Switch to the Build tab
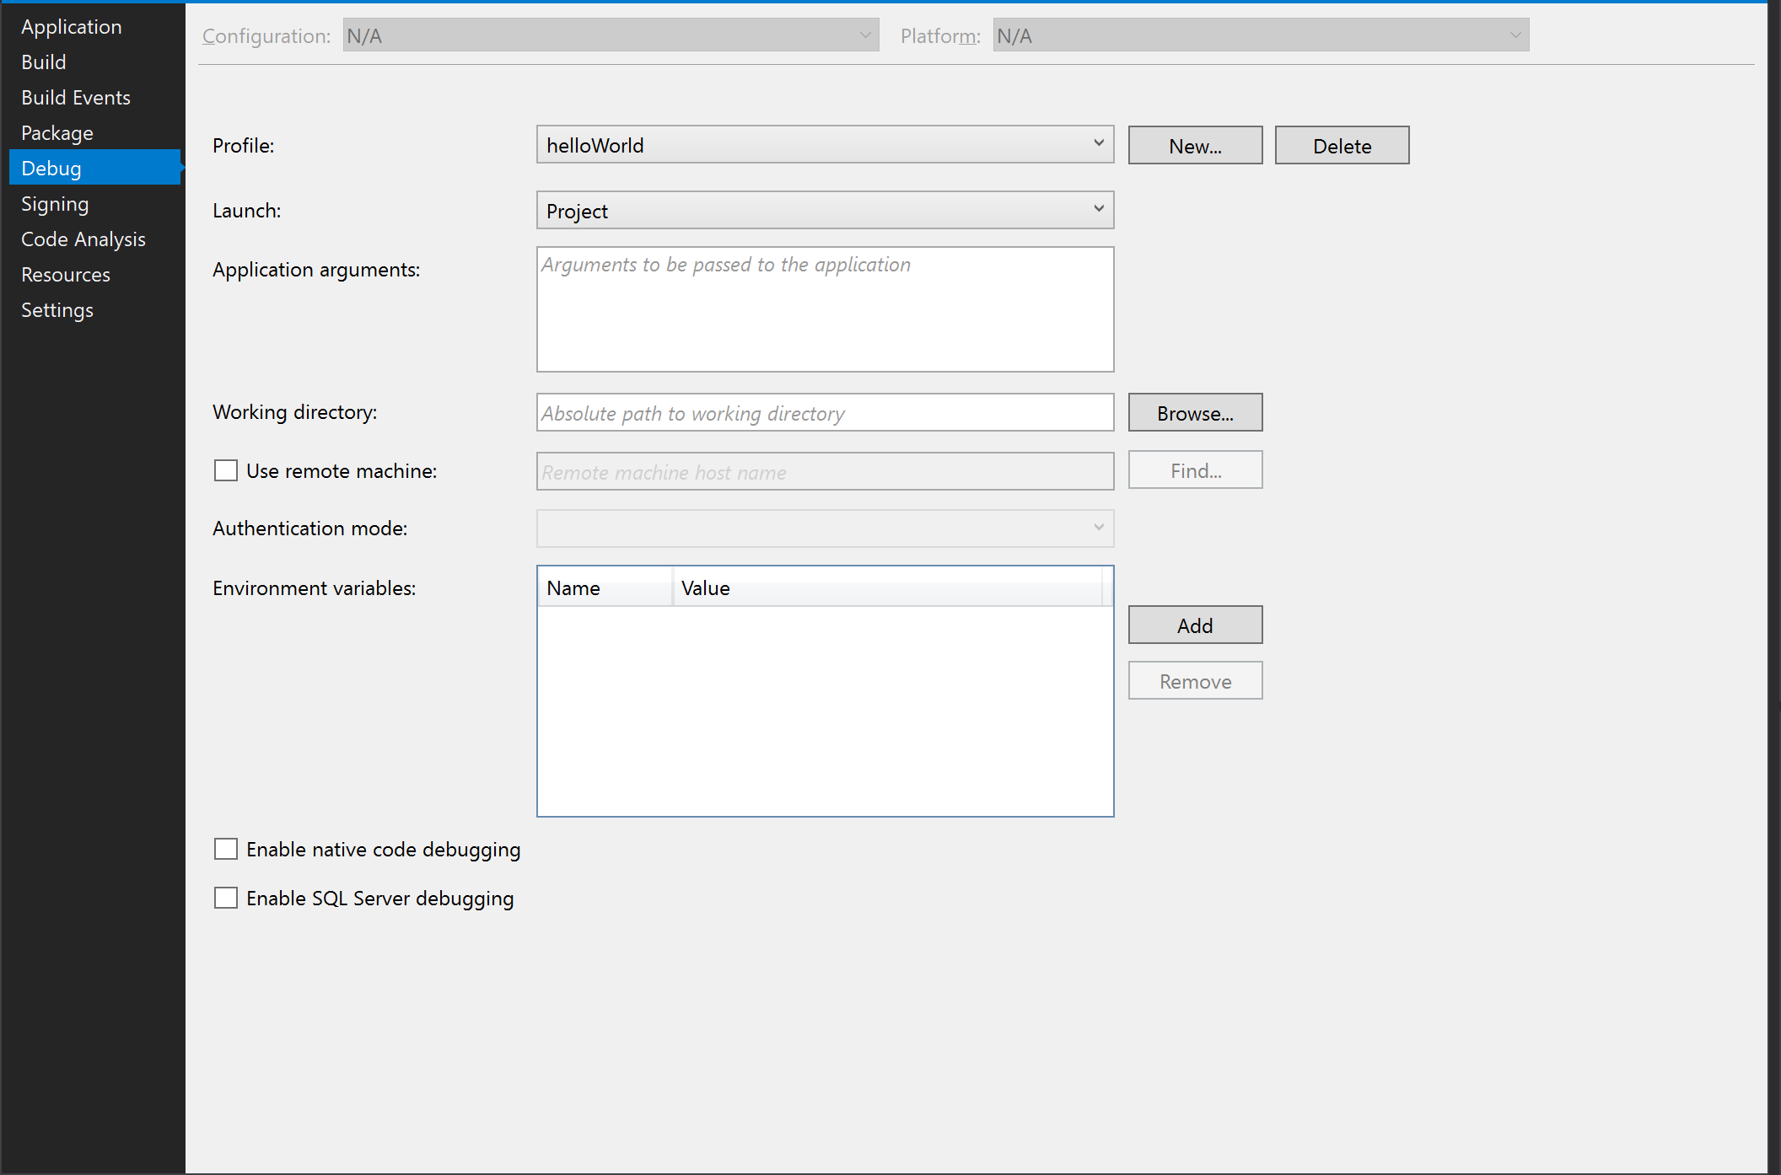The width and height of the screenshot is (1781, 1175). (x=44, y=62)
